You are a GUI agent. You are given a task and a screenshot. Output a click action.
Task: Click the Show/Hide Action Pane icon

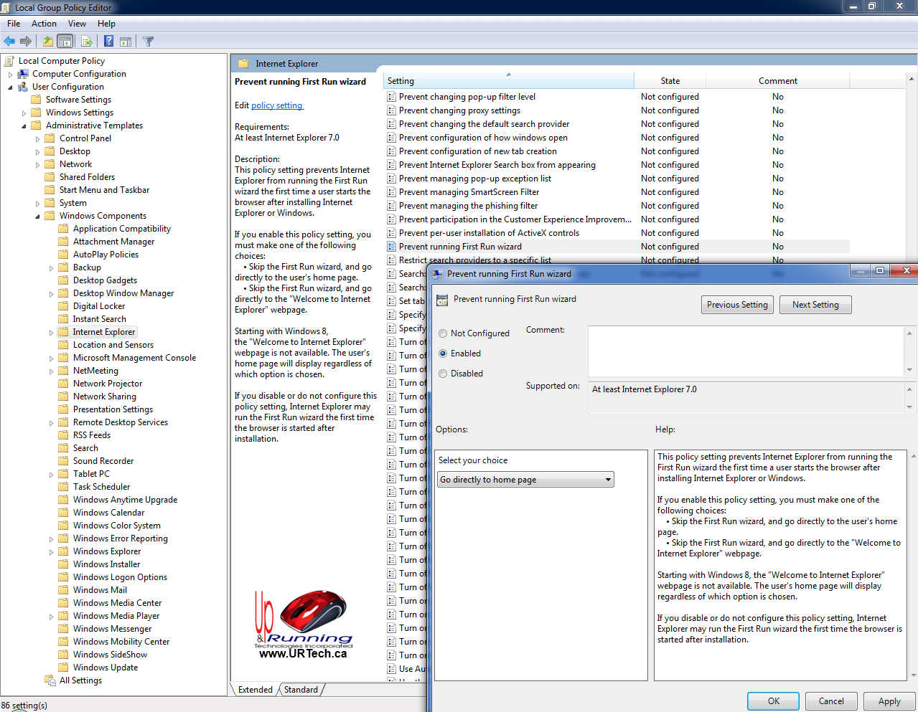click(x=126, y=42)
